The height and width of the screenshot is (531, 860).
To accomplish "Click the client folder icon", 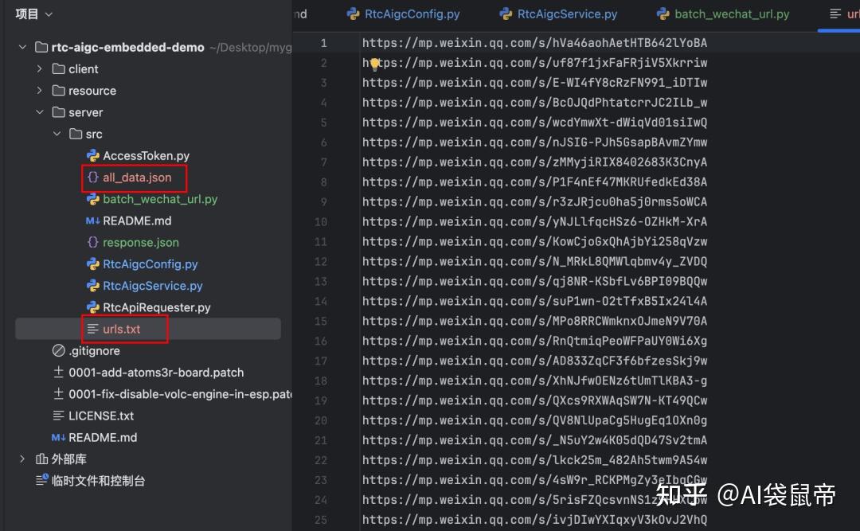I will tap(59, 69).
